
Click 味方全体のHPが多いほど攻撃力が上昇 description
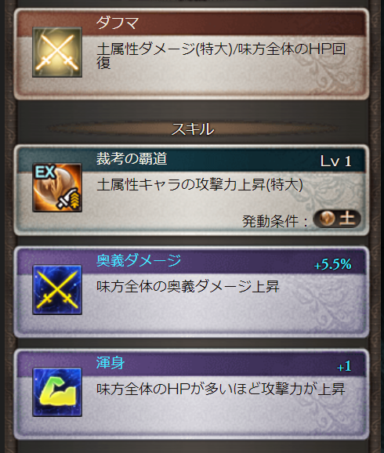pyautogui.click(x=221, y=390)
